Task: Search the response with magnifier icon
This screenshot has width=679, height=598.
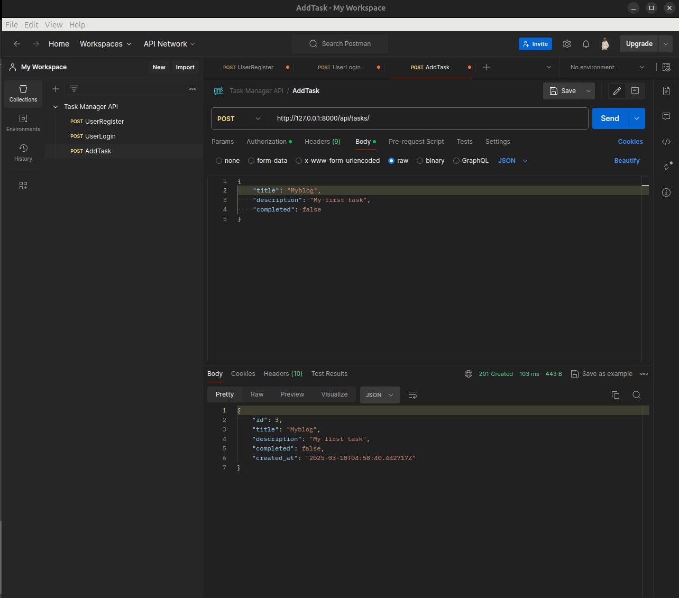Action: 637,395
